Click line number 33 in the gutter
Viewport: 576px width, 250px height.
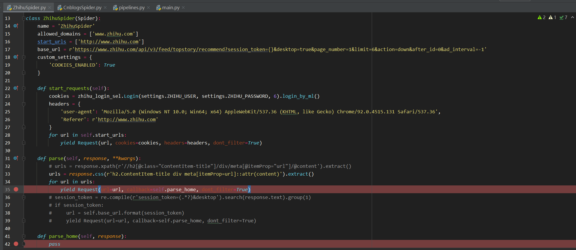(7, 174)
